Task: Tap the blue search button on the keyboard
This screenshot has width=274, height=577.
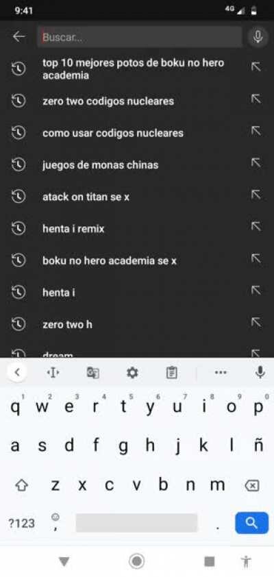Action: [x=252, y=523]
